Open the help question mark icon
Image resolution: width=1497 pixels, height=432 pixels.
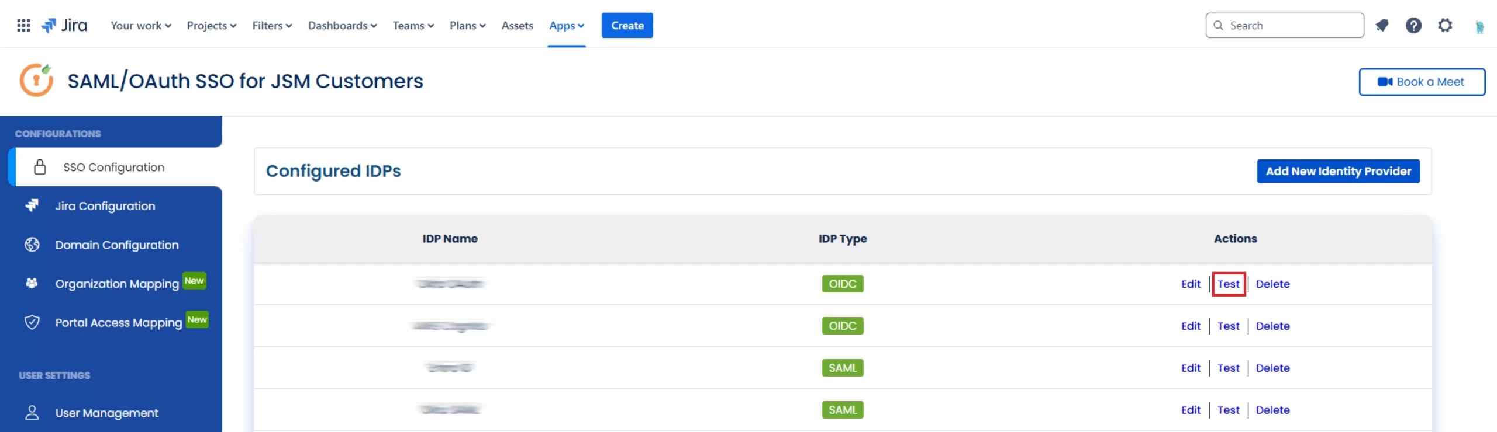(1413, 25)
